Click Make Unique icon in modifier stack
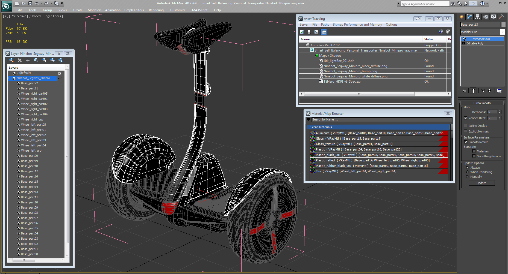The width and height of the screenshot is (508, 274). (483, 91)
